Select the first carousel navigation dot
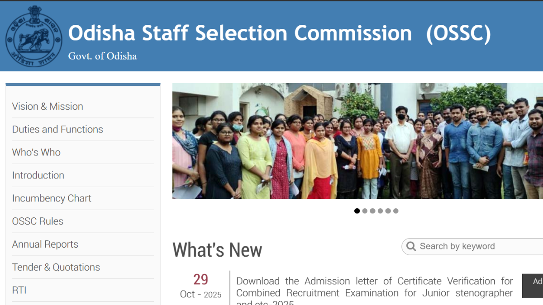Screen dimensions: 543x305 click(x=357, y=211)
